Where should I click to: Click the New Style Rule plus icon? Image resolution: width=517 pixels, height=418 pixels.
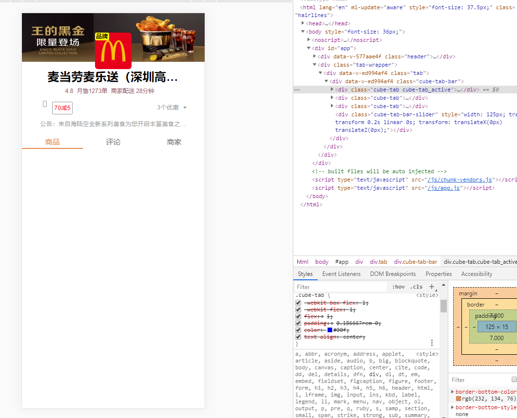(x=433, y=287)
